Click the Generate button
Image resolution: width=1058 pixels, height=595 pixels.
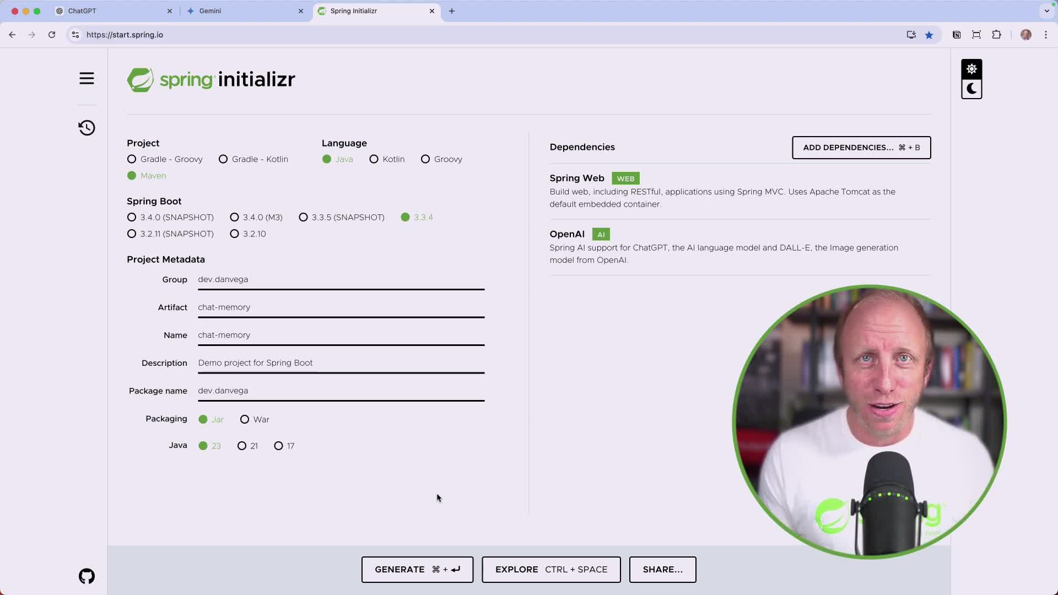417,570
